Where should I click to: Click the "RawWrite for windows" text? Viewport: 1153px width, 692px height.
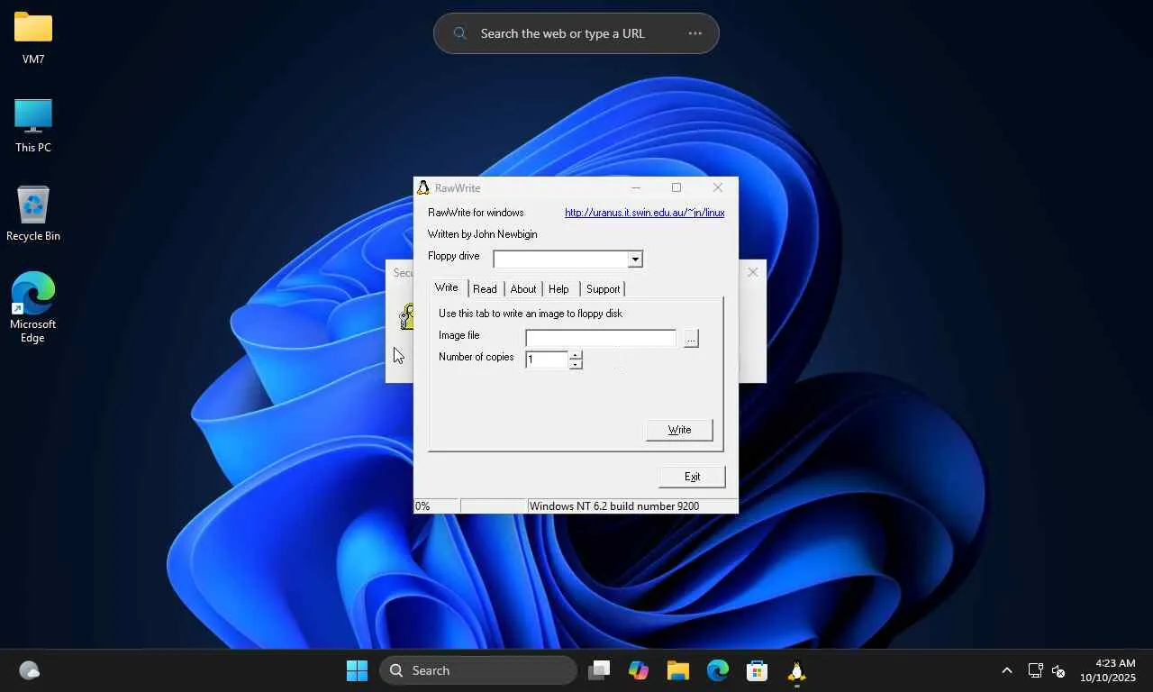coord(476,213)
